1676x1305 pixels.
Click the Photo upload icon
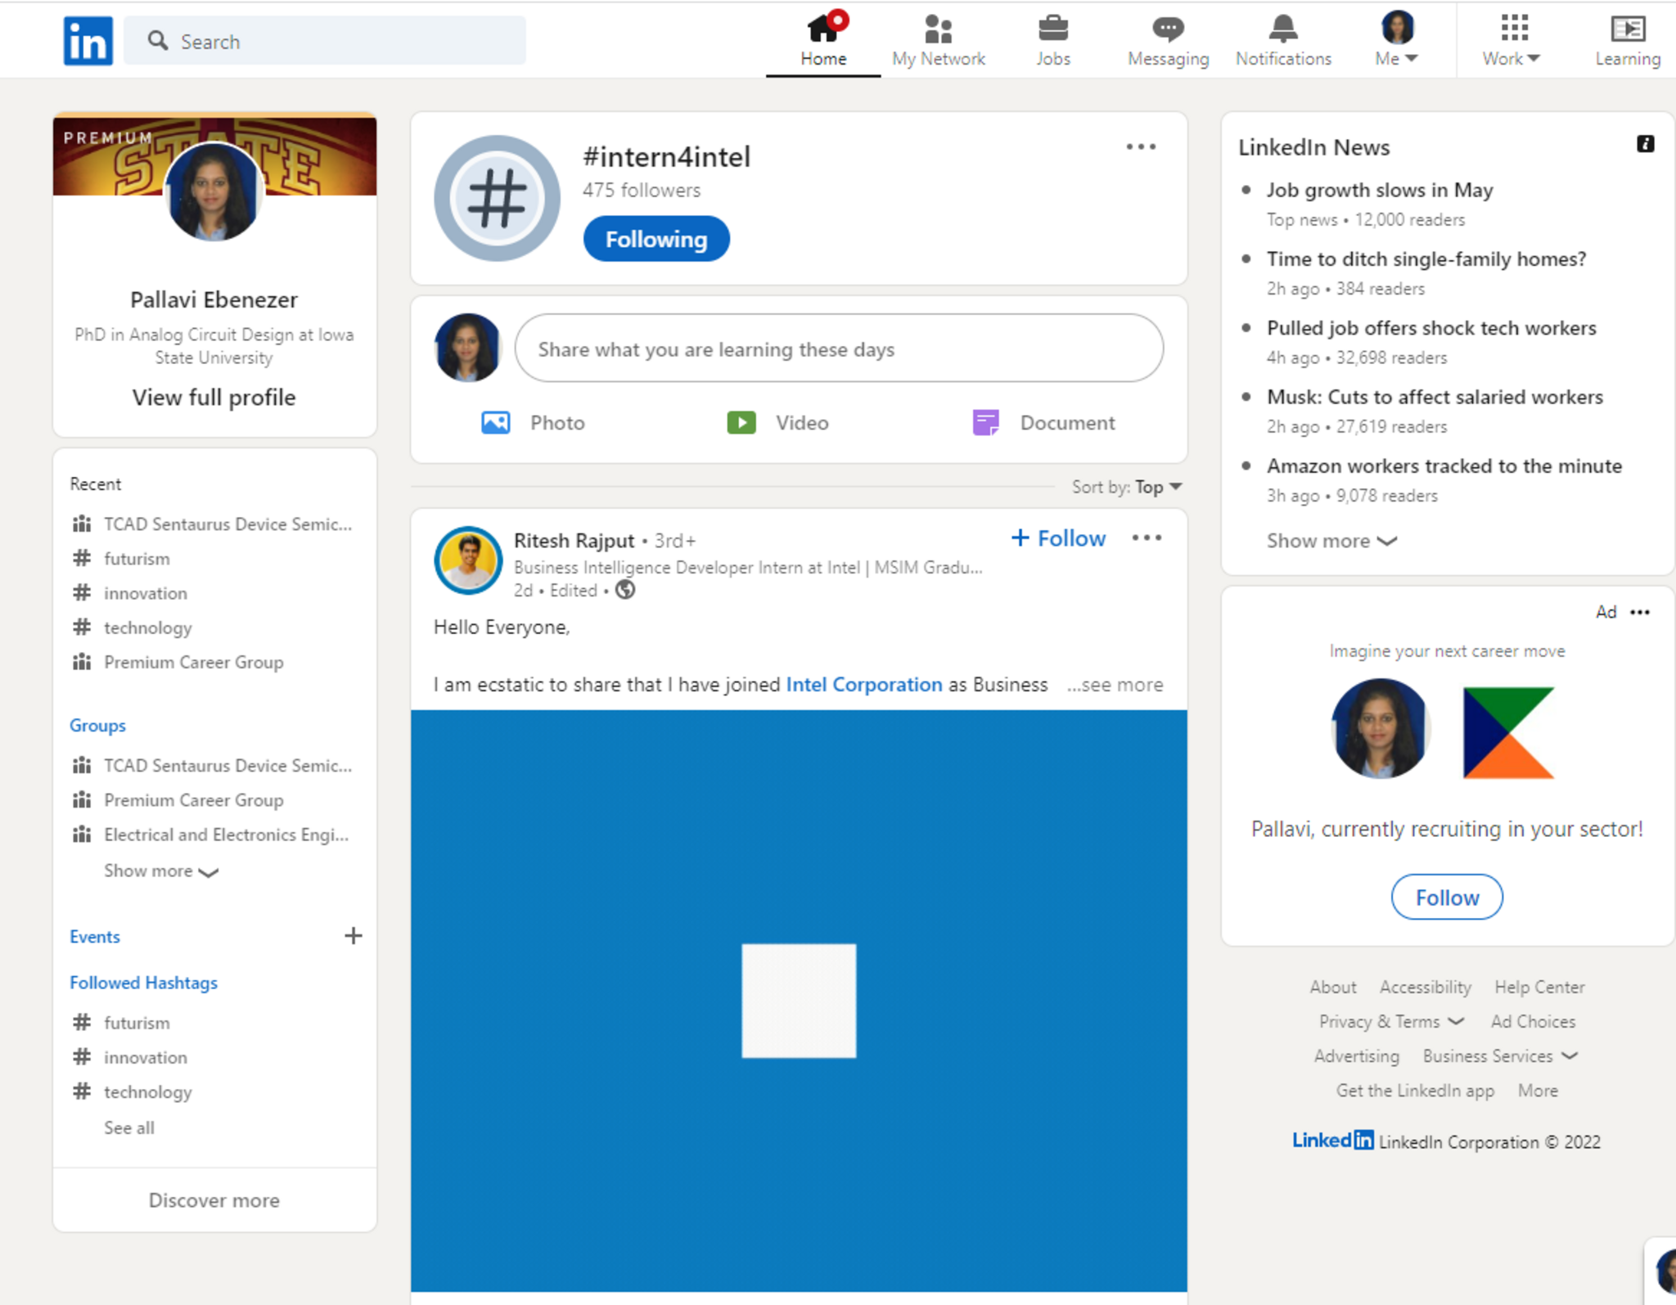point(495,423)
